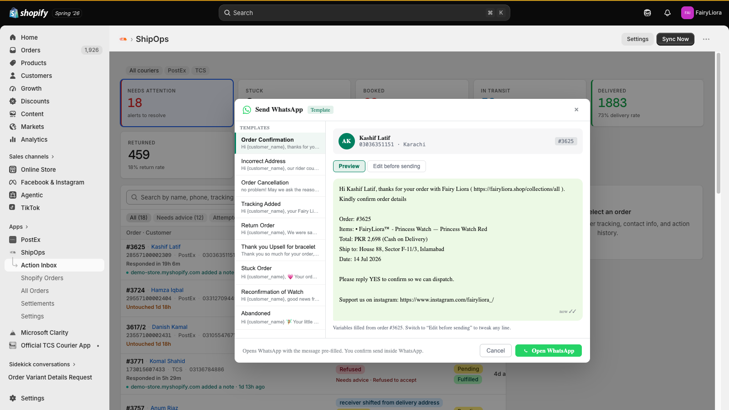Select the Tracking Added template

coord(280,207)
